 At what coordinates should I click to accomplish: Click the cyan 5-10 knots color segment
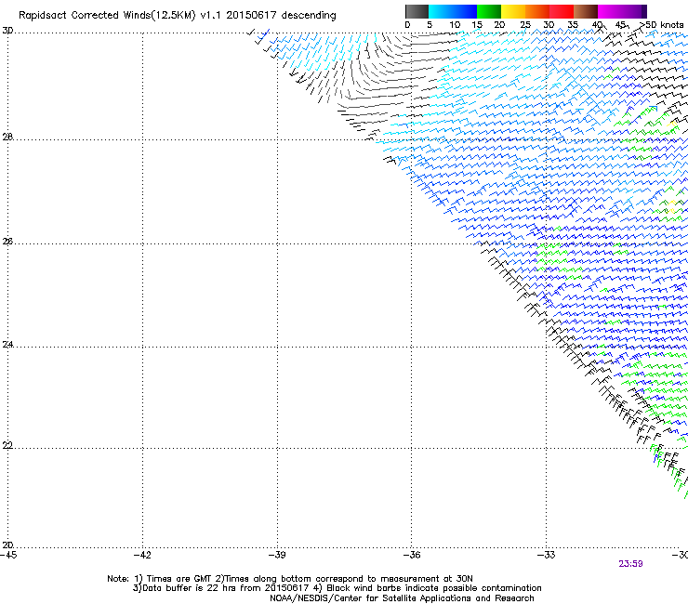(441, 11)
